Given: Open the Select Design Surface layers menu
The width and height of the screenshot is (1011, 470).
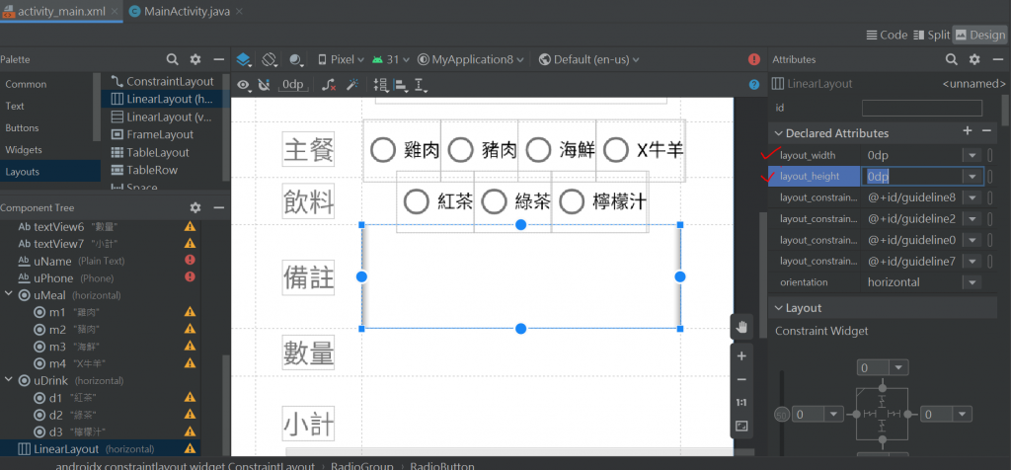Looking at the screenshot, I should click(244, 60).
